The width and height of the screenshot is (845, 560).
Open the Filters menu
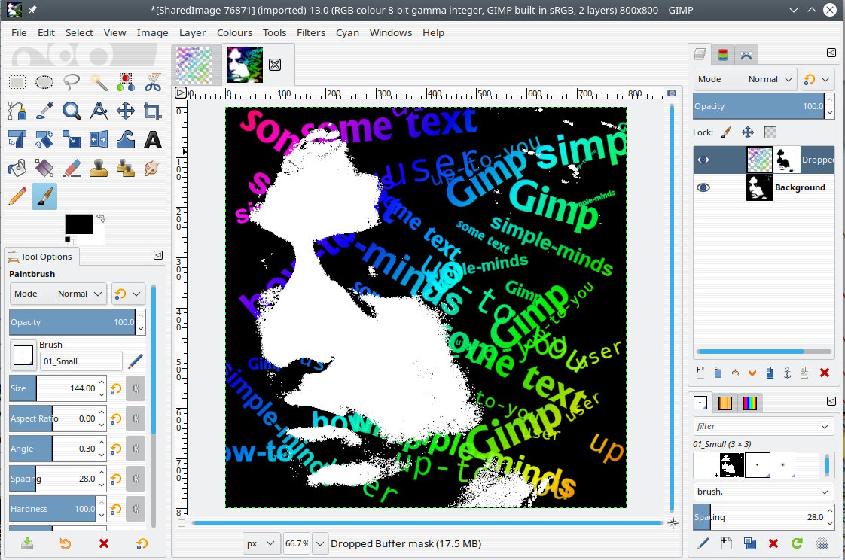pos(311,33)
